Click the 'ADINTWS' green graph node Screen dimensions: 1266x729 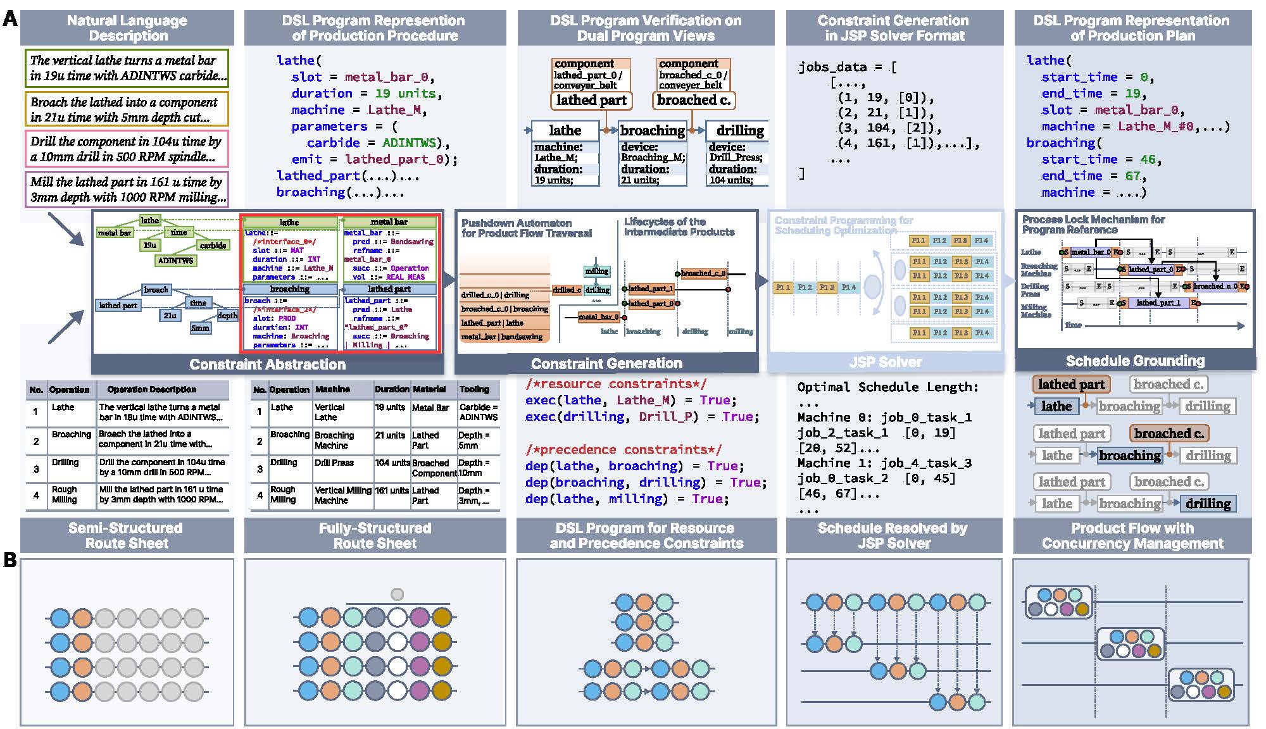point(175,260)
